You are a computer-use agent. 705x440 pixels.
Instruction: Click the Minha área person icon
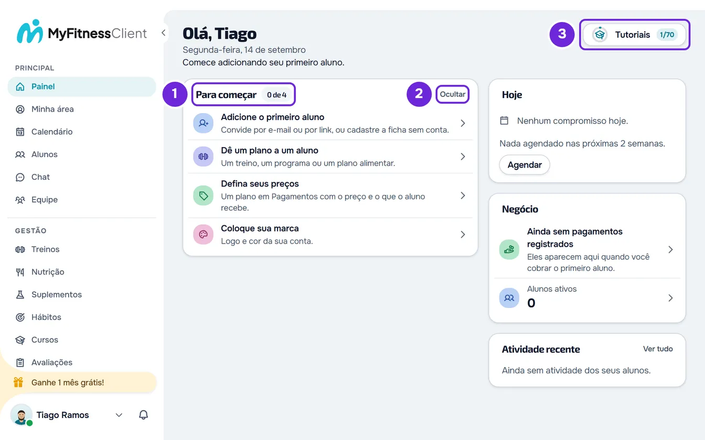click(x=20, y=109)
